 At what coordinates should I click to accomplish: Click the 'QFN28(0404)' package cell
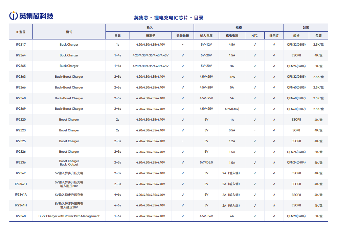[x=296, y=216]
